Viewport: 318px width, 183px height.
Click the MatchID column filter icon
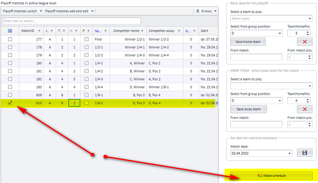click(x=39, y=31)
